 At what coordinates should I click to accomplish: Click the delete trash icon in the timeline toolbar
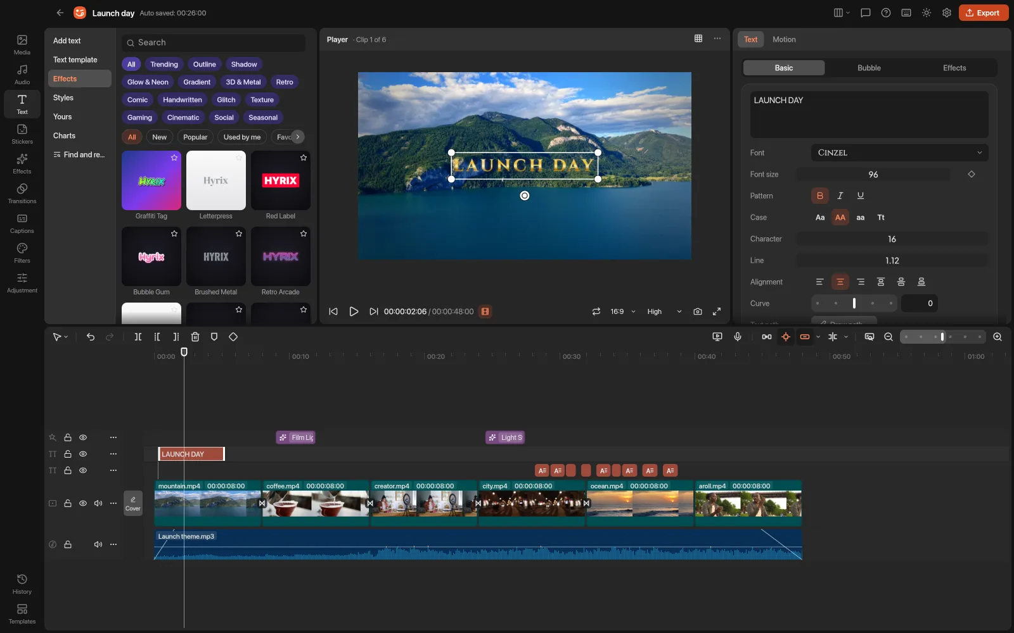[195, 337]
